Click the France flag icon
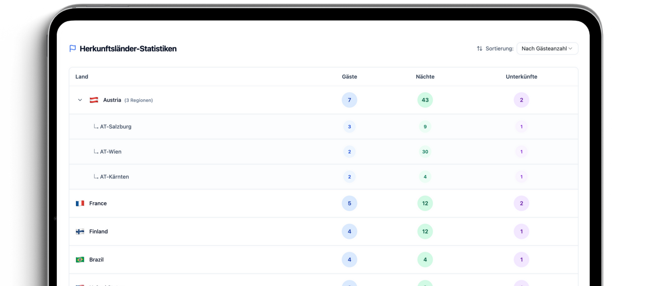 tap(80, 203)
